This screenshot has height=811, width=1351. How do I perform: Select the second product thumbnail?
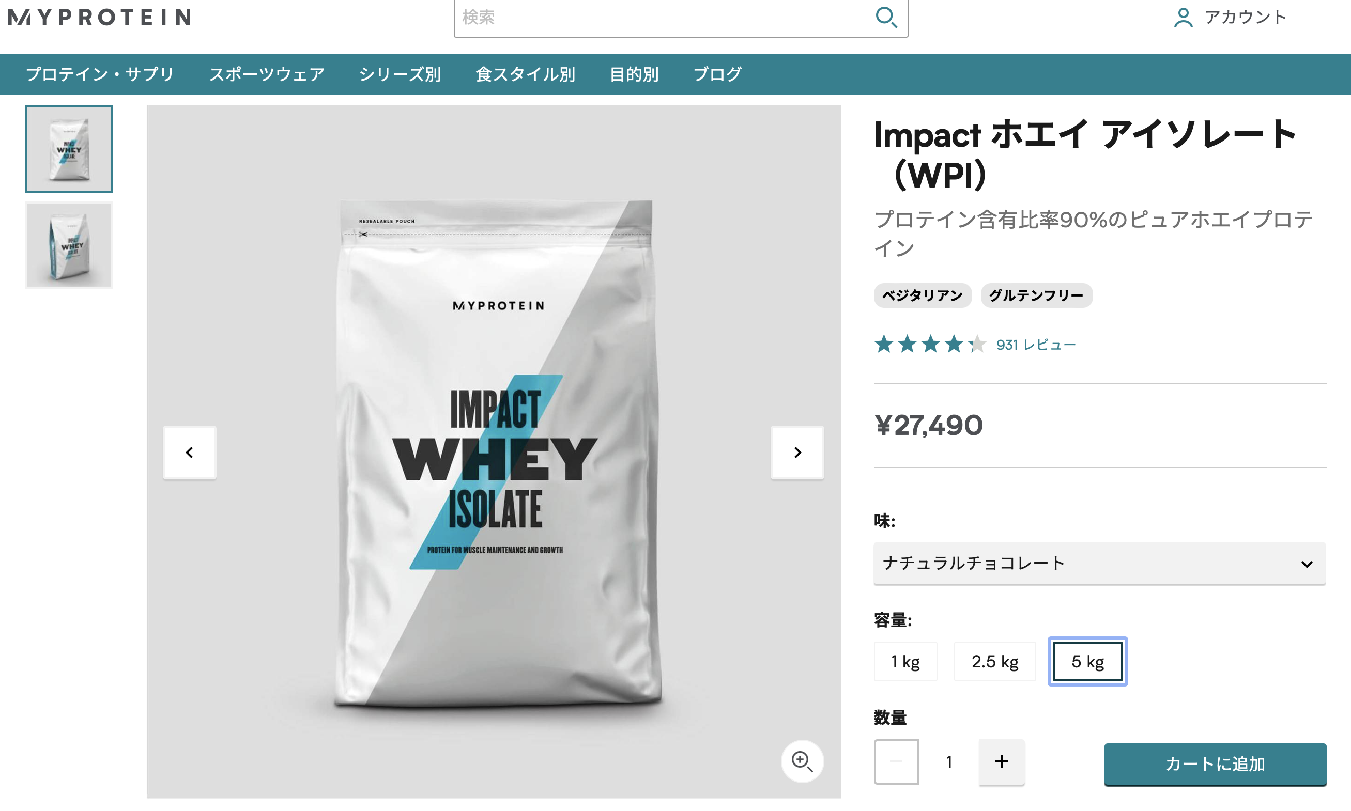click(x=69, y=245)
